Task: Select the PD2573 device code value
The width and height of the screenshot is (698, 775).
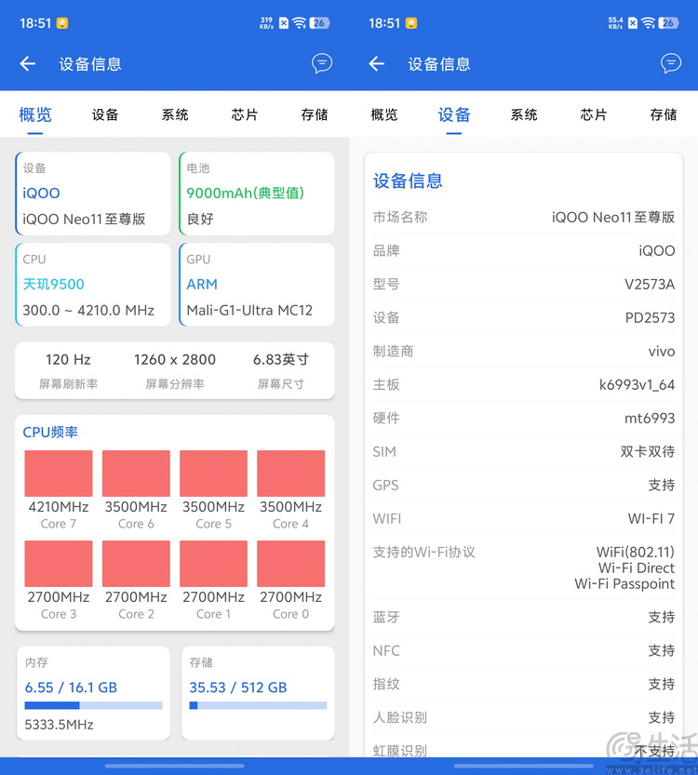Action: (x=650, y=317)
